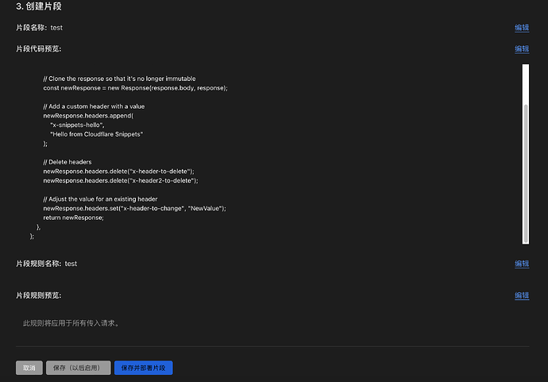Click the headers.set "NewValue" line
This screenshot has height=382, width=548.
[x=134, y=208]
